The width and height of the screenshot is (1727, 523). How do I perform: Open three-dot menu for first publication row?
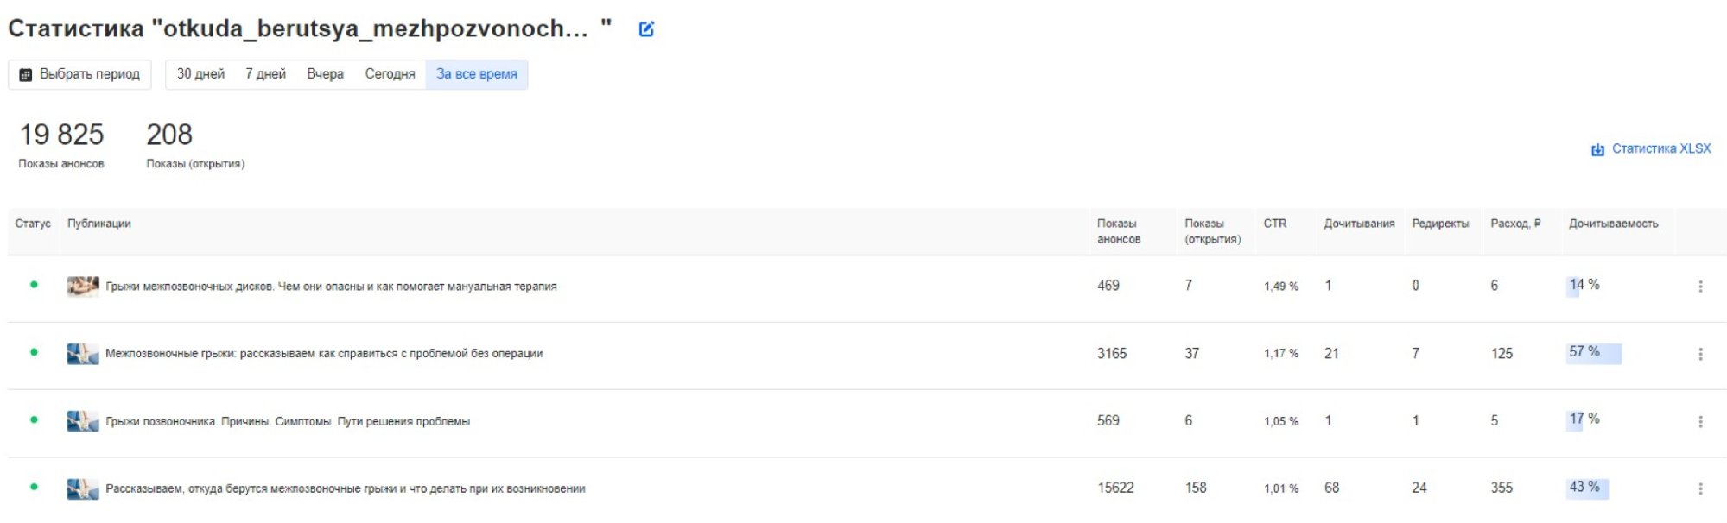[x=1700, y=287]
